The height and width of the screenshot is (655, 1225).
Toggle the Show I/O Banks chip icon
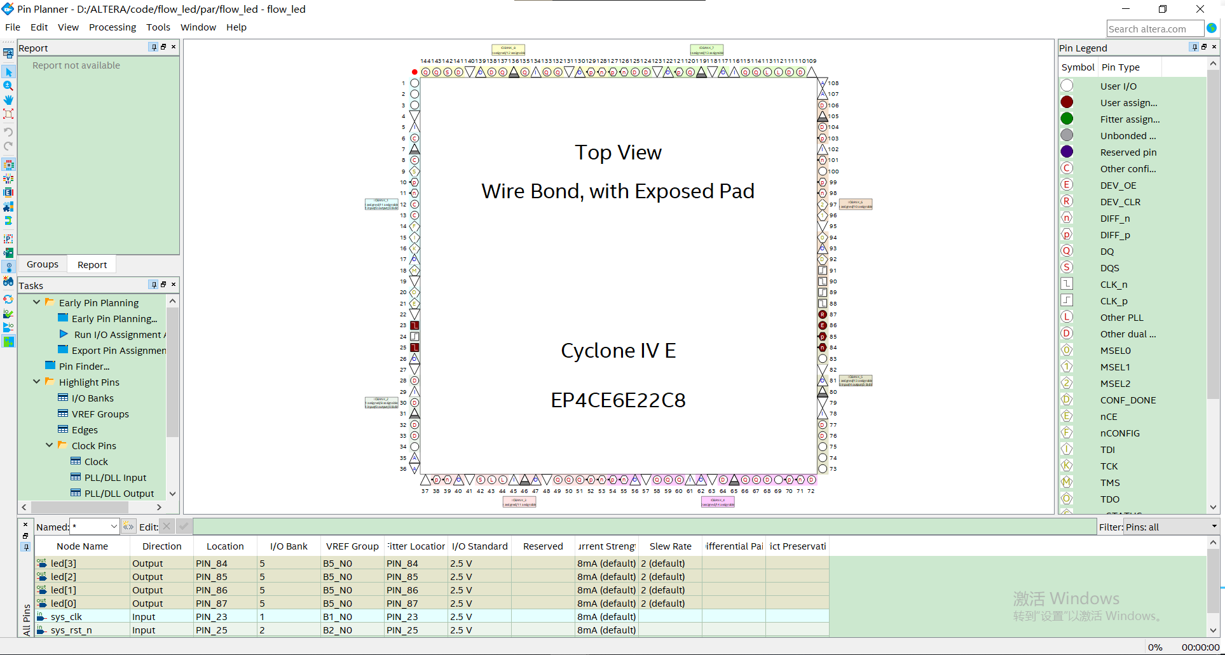[8, 165]
